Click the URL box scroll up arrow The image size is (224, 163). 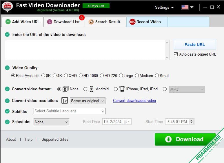(x=167, y=43)
